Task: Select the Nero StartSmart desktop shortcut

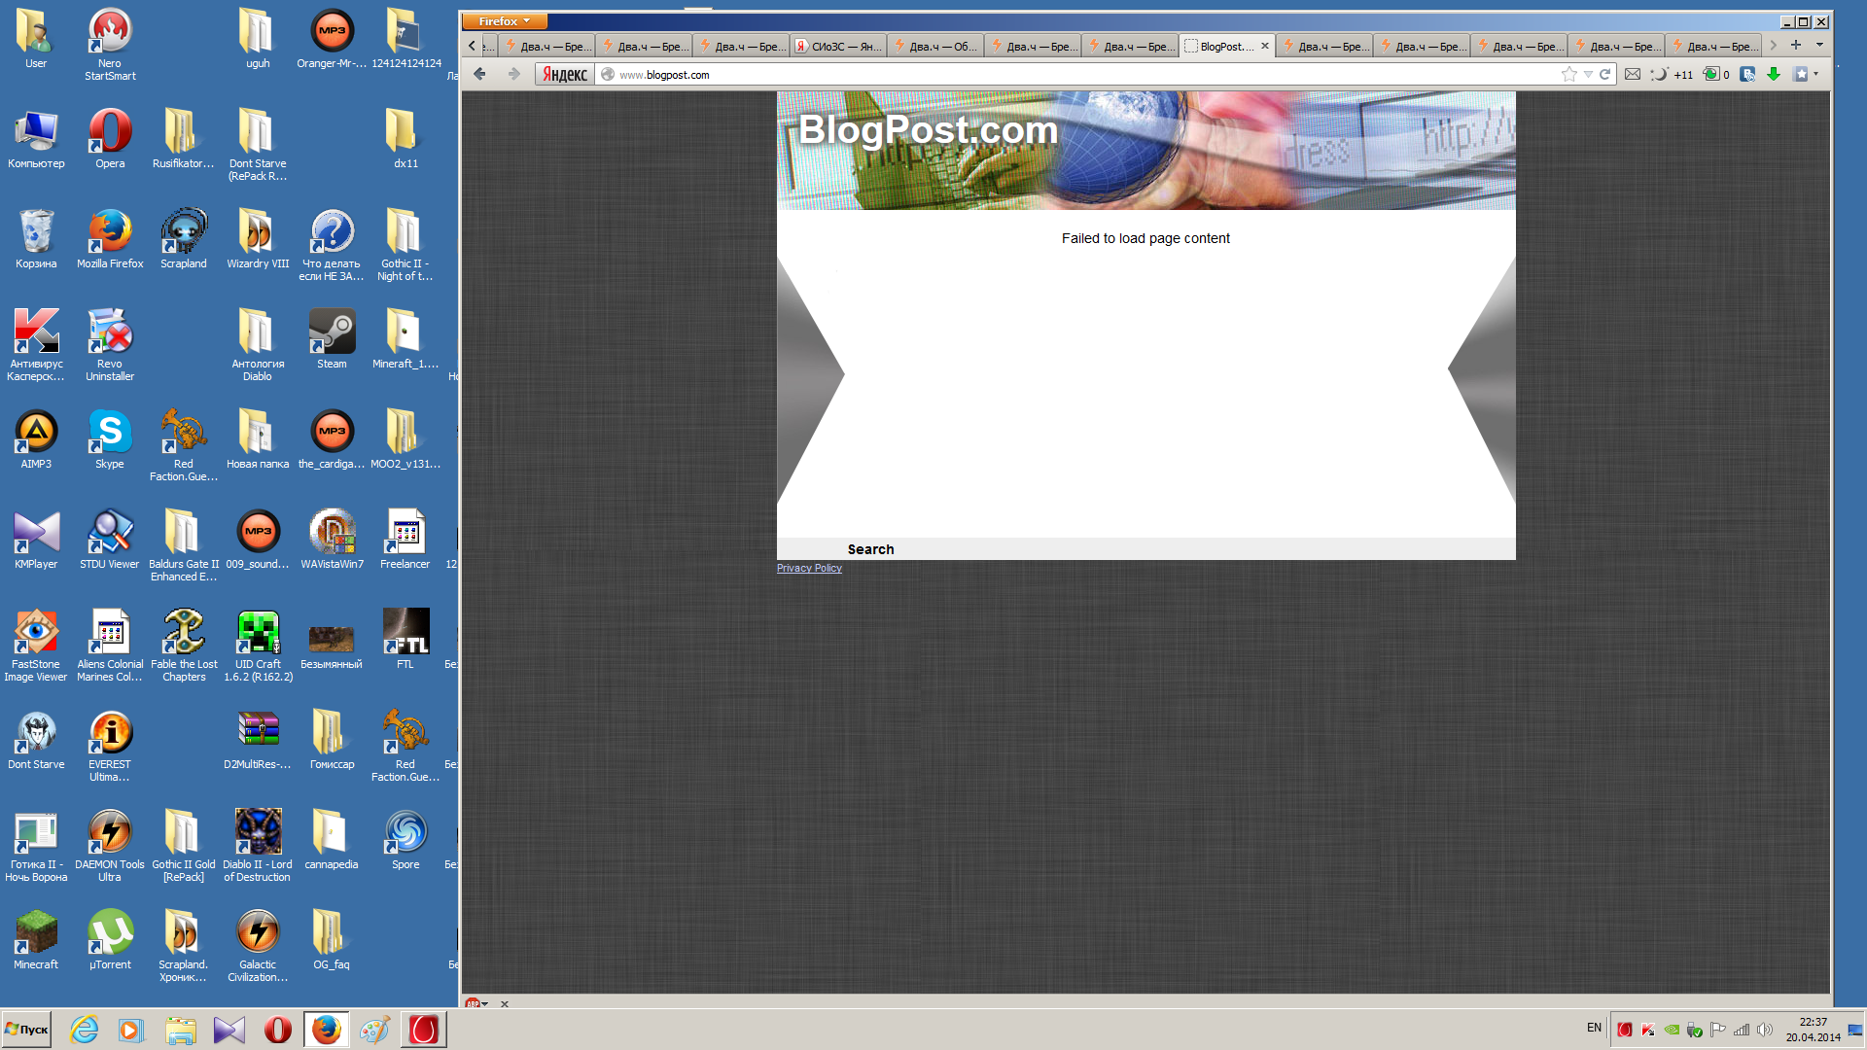Action: [110, 44]
